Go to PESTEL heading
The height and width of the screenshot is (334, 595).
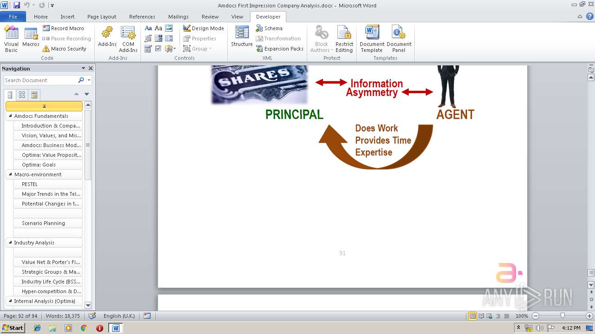[48, 184]
